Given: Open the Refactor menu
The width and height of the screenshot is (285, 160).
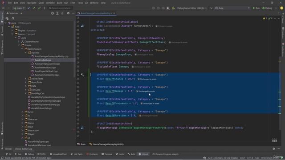Looking at the screenshot, I should pos(50,3).
